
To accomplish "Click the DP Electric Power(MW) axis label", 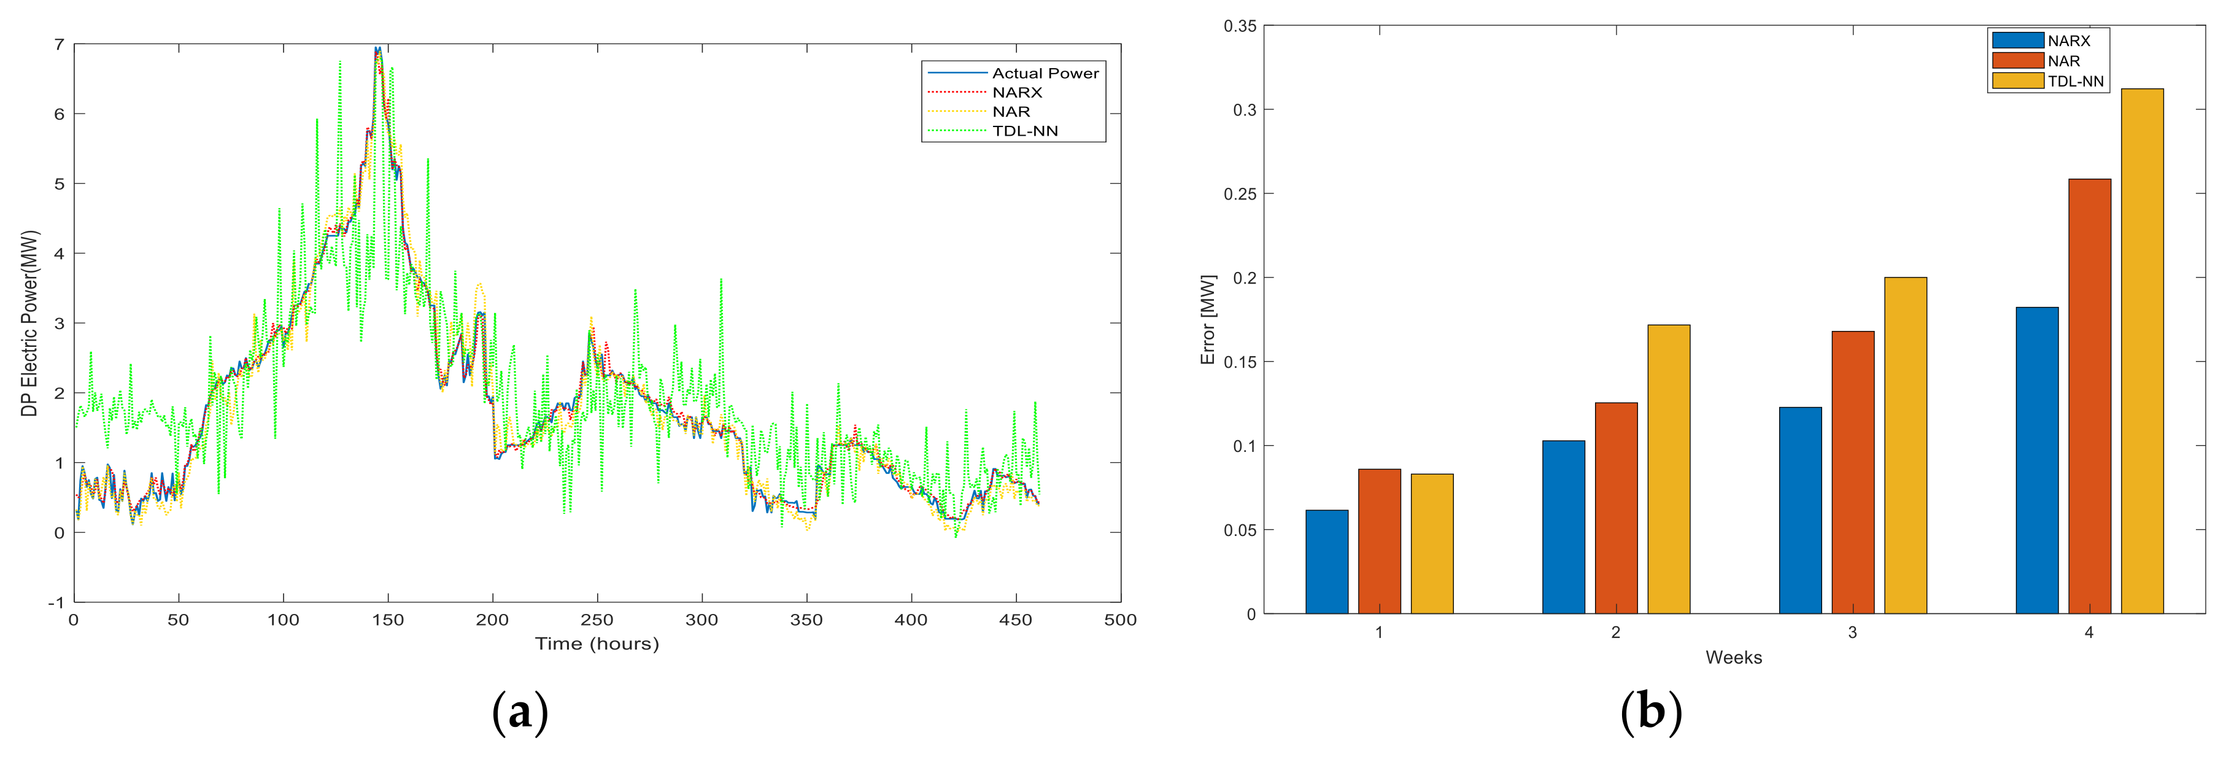I will point(29,324).
